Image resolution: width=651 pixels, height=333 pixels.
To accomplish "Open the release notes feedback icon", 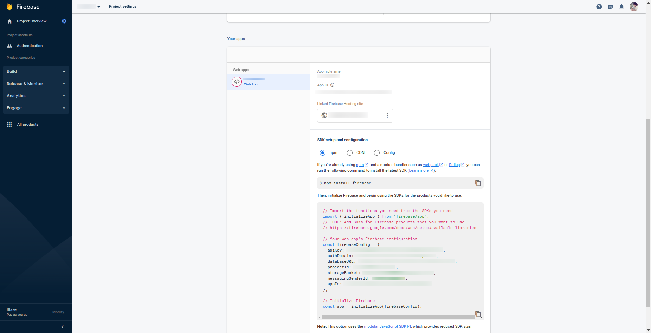I will coord(610,7).
